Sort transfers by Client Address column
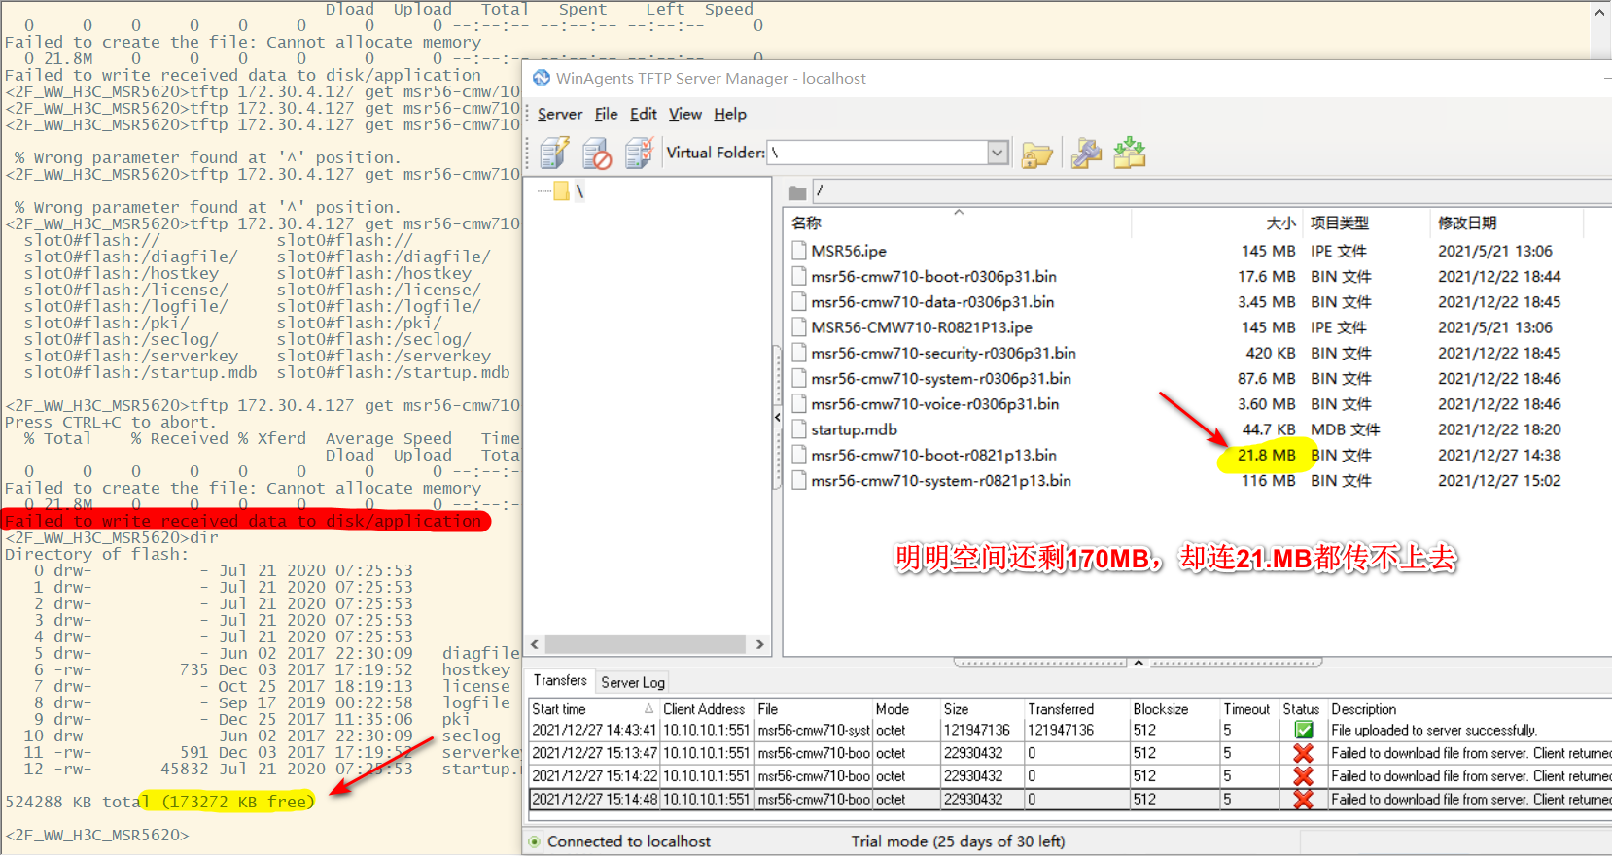Image resolution: width=1612 pixels, height=856 pixels. pyautogui.click(x=706, y=709)
